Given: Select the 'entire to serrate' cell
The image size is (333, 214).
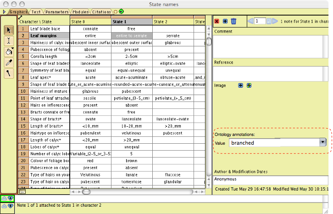Looking at the screenshot, I should pos(132,36).
